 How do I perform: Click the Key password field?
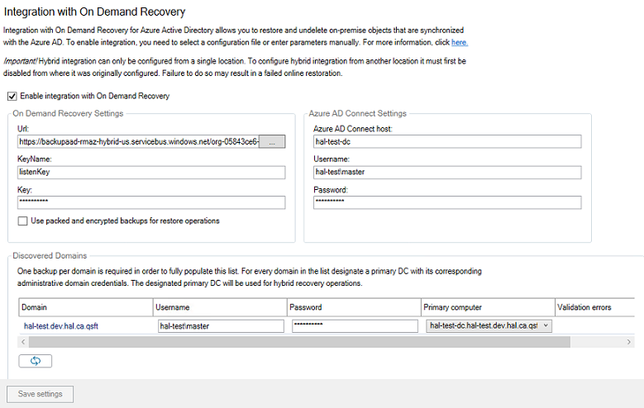click(150, 202)
